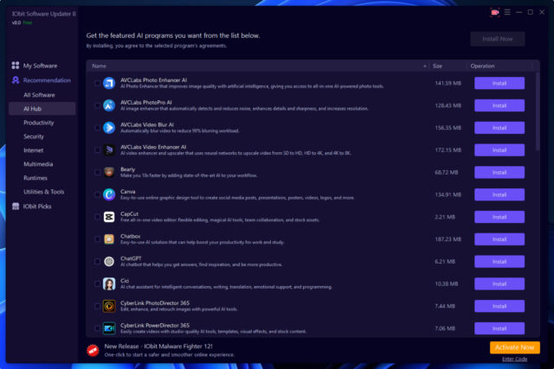Select AI Hub category
Screen dimensions: 554x369
point(42,109)
